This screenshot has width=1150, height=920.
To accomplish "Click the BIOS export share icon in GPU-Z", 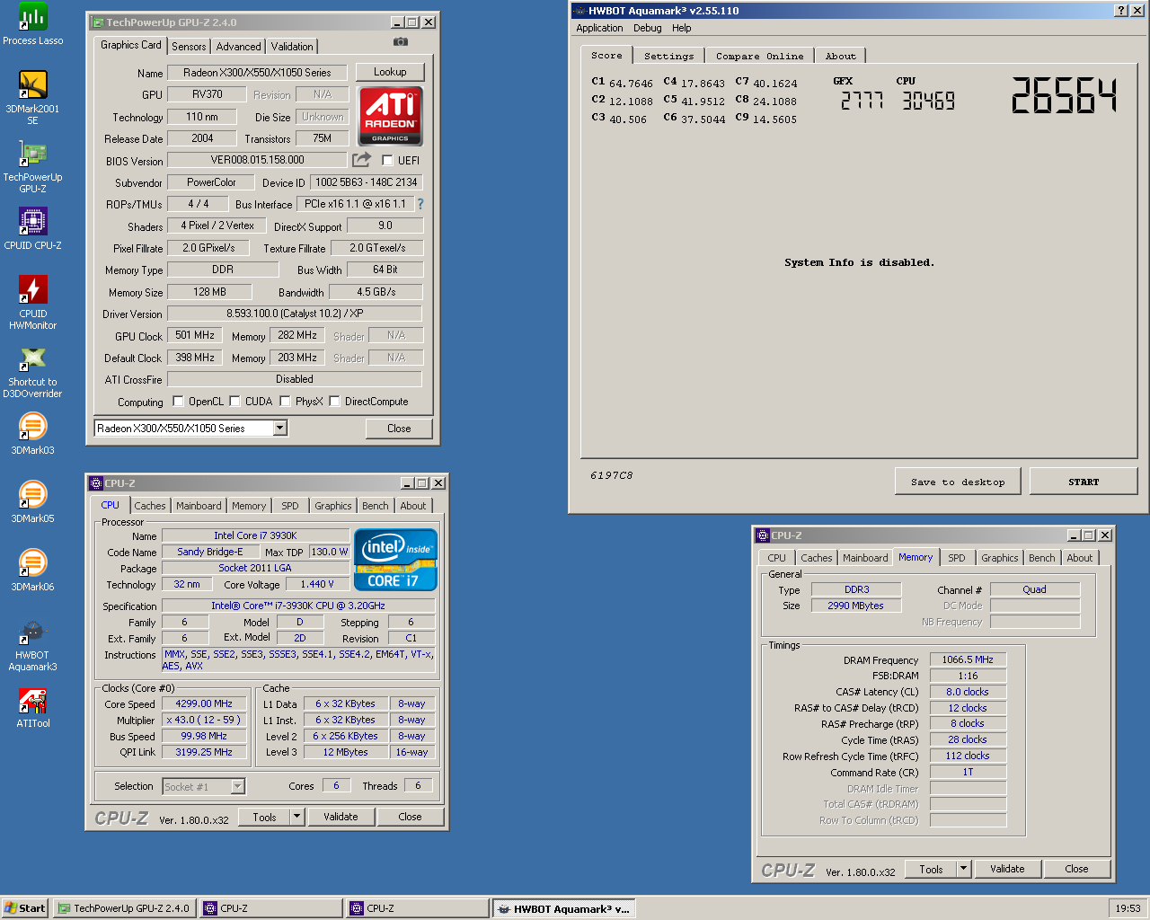I will (361, 160).
